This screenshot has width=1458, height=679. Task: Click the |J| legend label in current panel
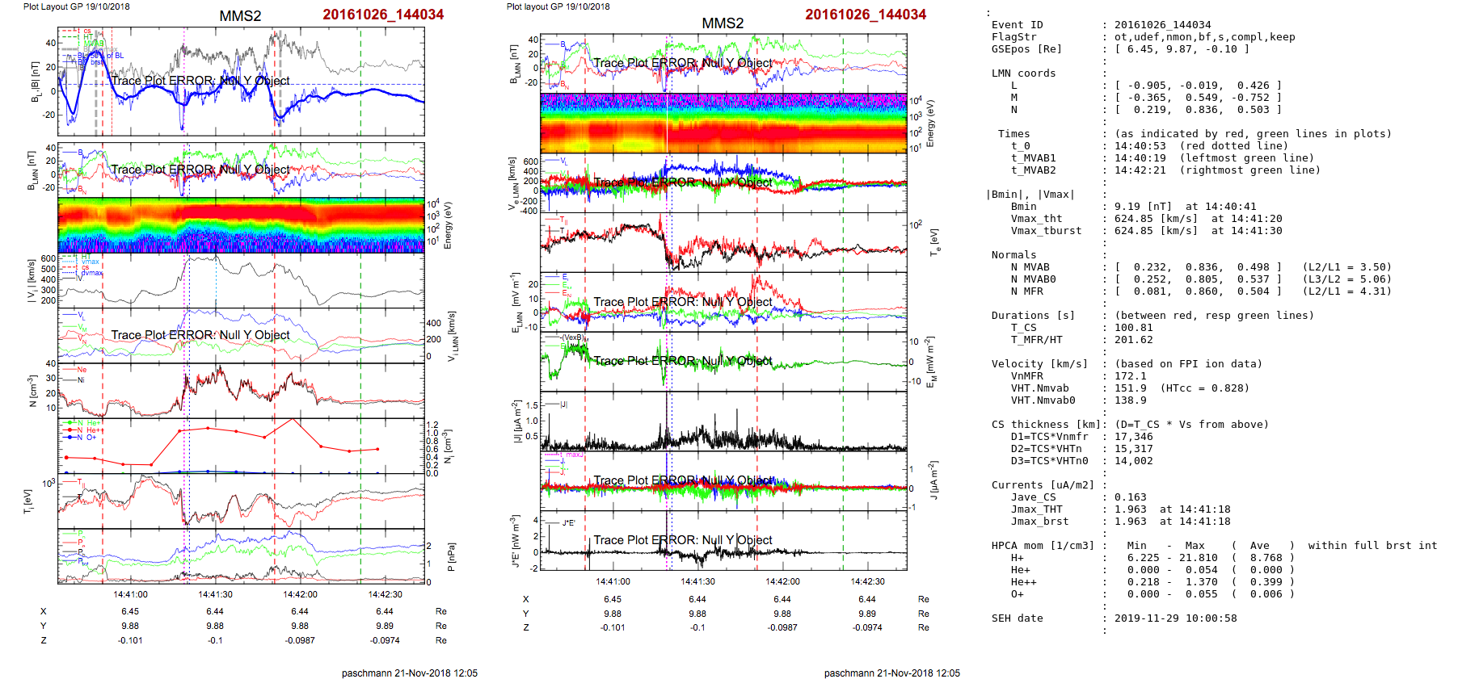pyautogui.click(x=563, y=404)
